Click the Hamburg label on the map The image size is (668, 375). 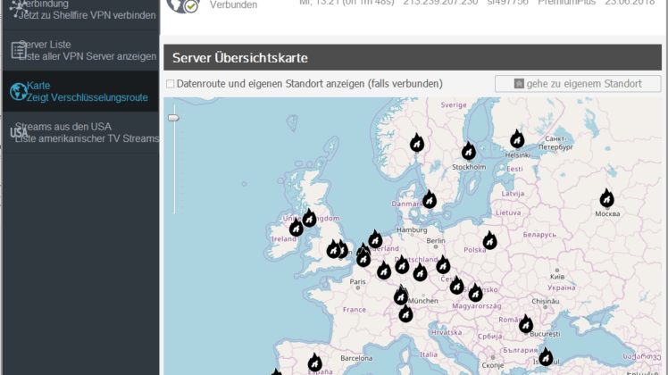pyautogui.click(x=412, y=229)
